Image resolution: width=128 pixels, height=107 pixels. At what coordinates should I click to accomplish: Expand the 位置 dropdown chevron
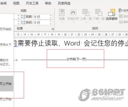62,22
